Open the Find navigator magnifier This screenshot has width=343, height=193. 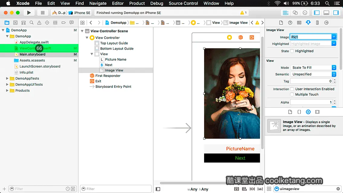pos(31,23)
